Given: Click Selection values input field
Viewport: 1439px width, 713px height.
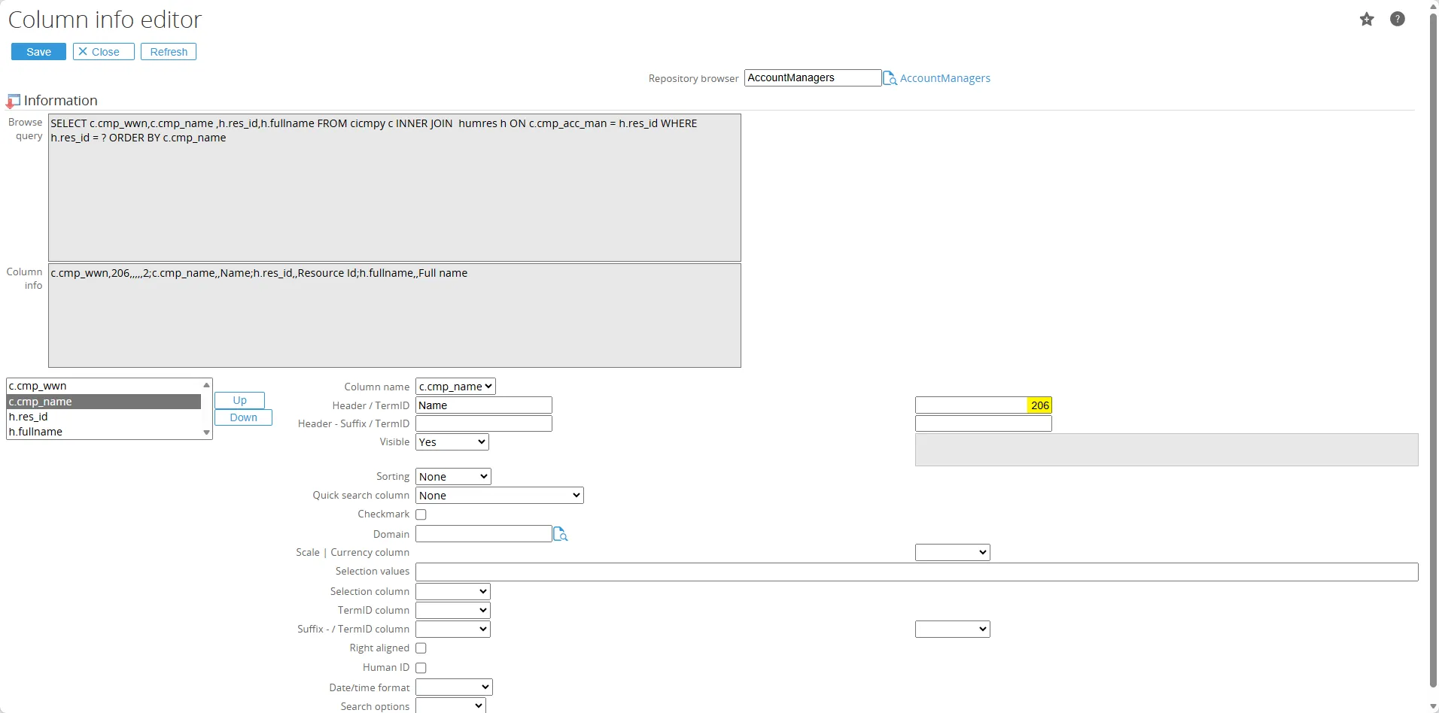Looking at the screenshot, I should [917, 572].
